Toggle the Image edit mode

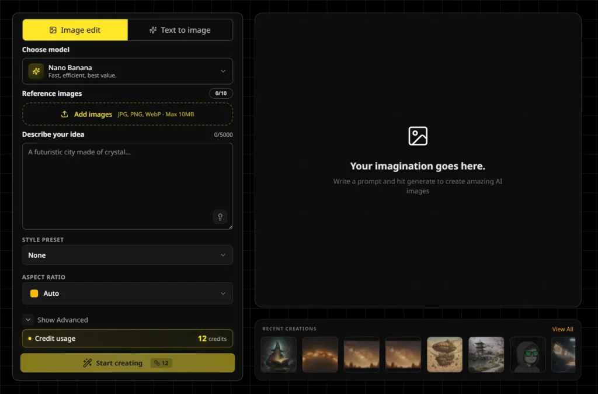[x=75, y=29]
